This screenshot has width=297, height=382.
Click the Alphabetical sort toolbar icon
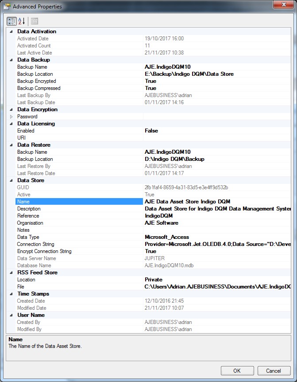tap(21, 21)
